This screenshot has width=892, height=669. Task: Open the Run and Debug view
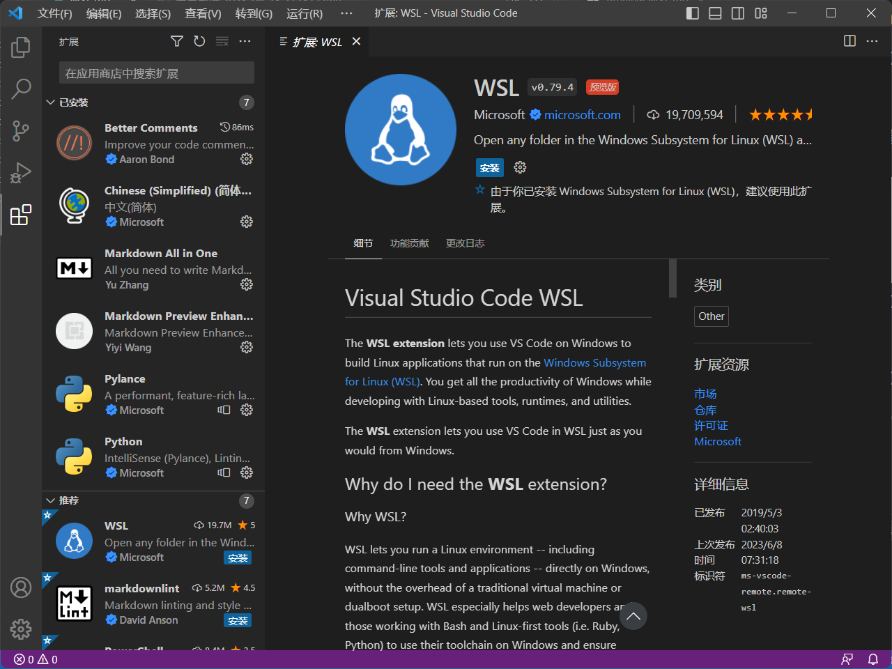[x=21, y=172]
